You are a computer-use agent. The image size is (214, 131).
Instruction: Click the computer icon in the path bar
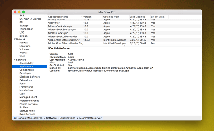(15, 118)
